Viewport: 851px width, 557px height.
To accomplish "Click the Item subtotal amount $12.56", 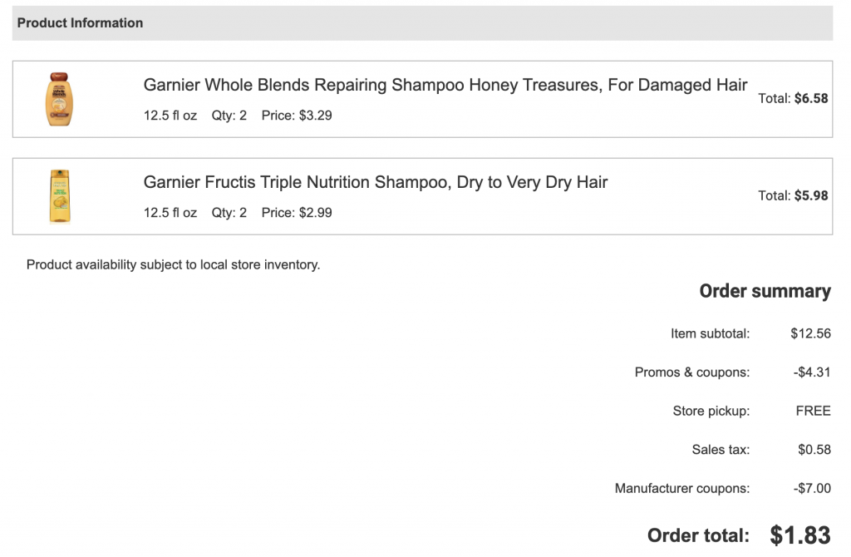I will click(810, 333).
